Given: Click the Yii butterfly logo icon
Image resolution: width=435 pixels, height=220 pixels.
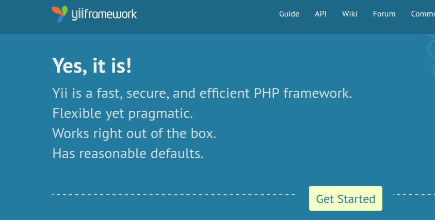Looking at the screenshot, I should (x=59, y=14).
